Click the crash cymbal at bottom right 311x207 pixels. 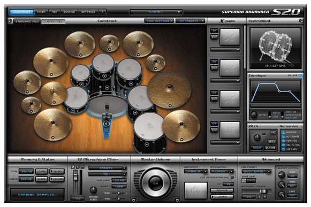(181, 126)
